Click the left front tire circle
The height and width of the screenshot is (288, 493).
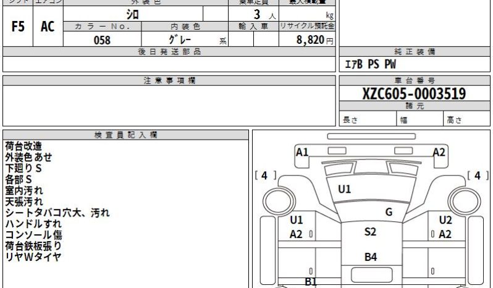click(279, 201)
